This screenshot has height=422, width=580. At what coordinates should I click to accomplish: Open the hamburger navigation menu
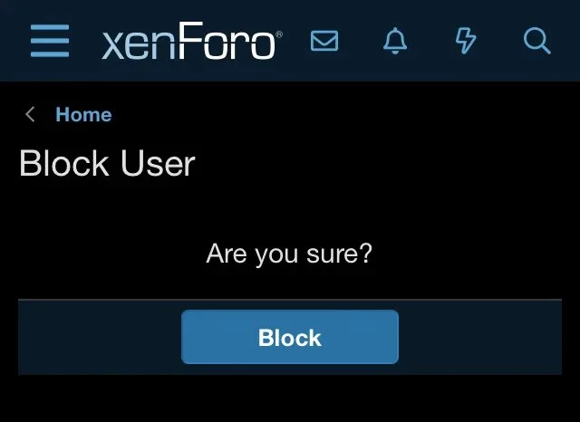(x=50, y=41)
